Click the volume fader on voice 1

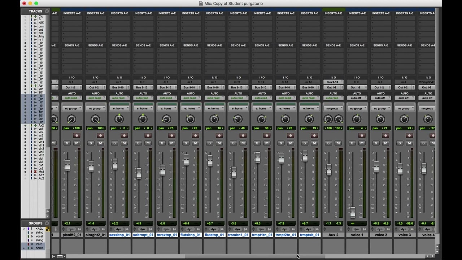(353, 212)
